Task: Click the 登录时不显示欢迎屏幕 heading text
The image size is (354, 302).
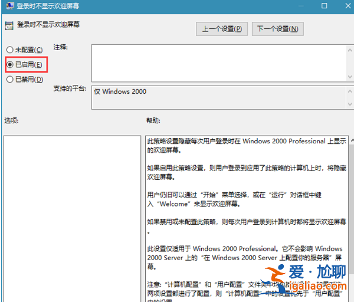Action: point(48,24)
